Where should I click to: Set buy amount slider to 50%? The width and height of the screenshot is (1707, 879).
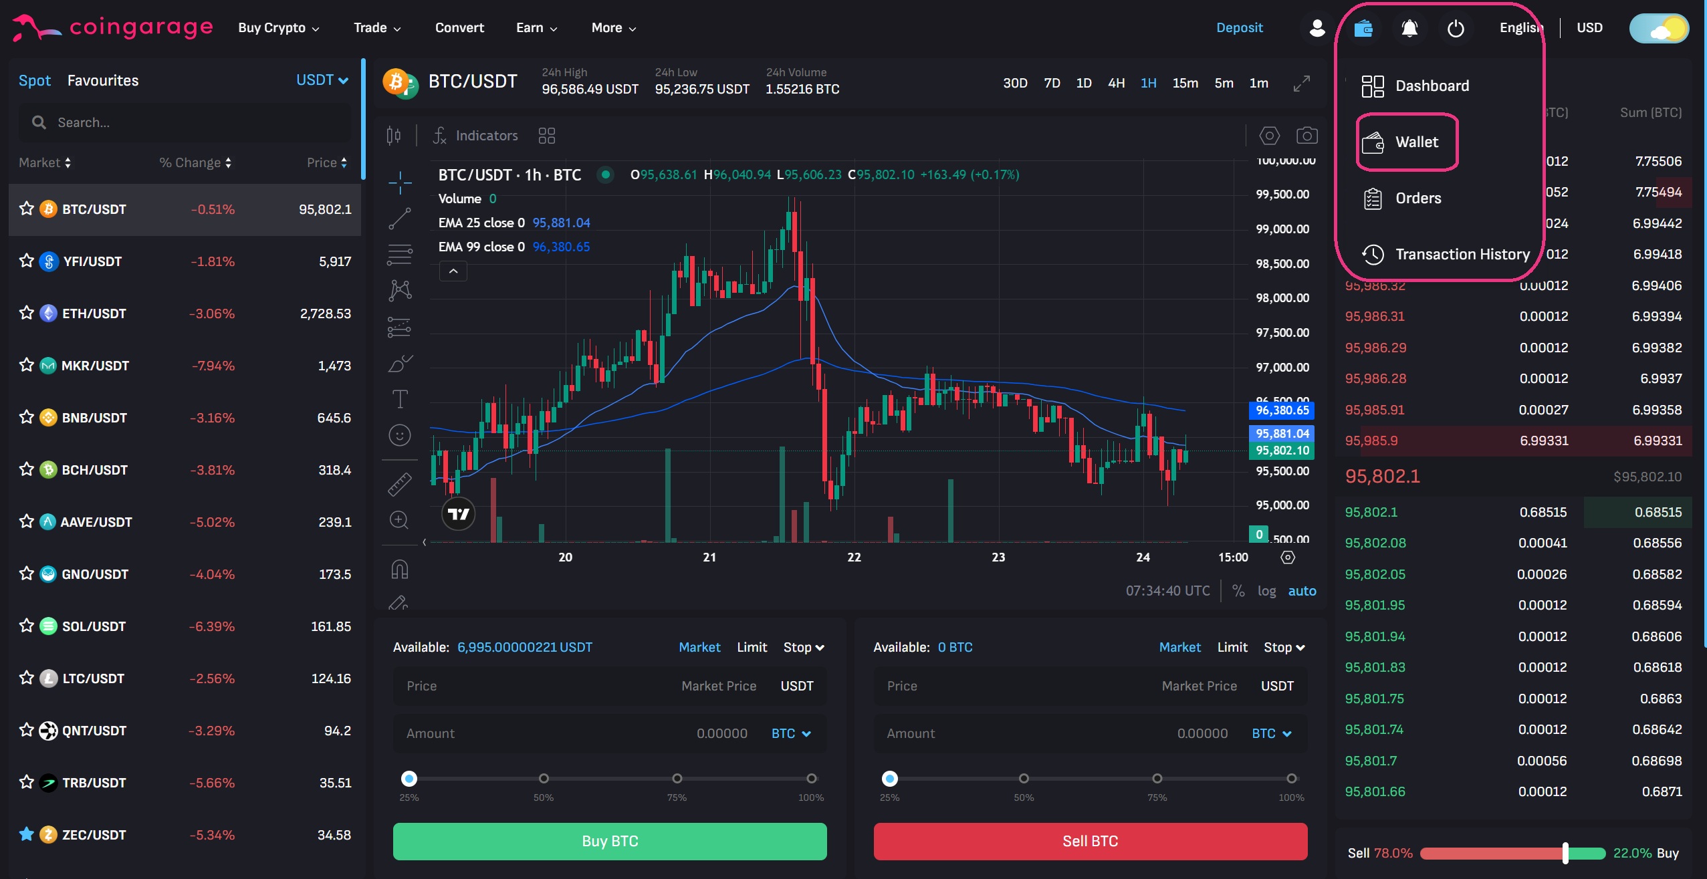point(544,778)
